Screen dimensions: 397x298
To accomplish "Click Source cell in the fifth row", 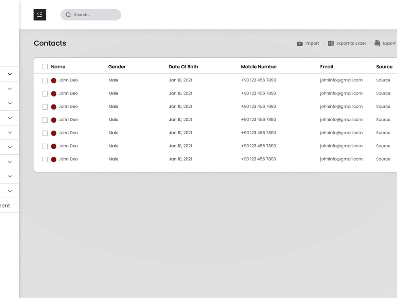I will (x=384, y=133).
